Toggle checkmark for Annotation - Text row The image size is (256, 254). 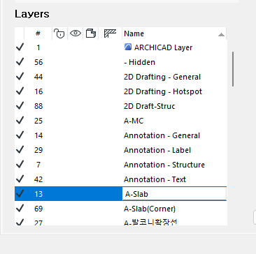[20, 179]
